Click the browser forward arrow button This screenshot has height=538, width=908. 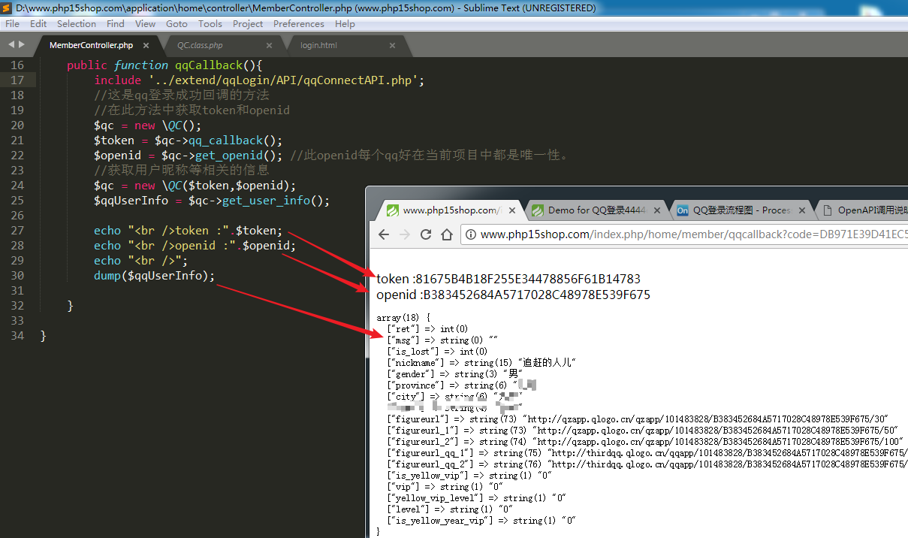[405, 234]
